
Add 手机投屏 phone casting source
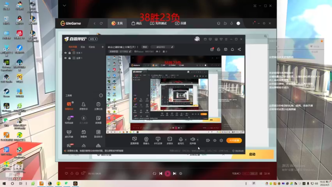[x=158, y=140]
